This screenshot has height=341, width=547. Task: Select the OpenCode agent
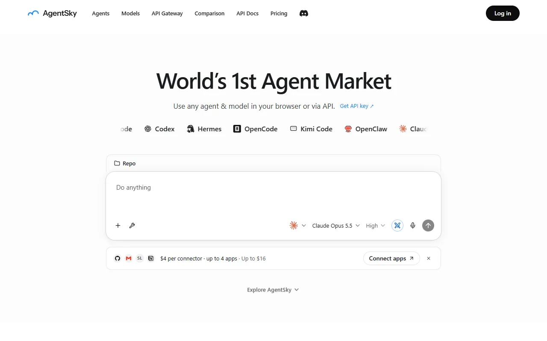[255, 129]
